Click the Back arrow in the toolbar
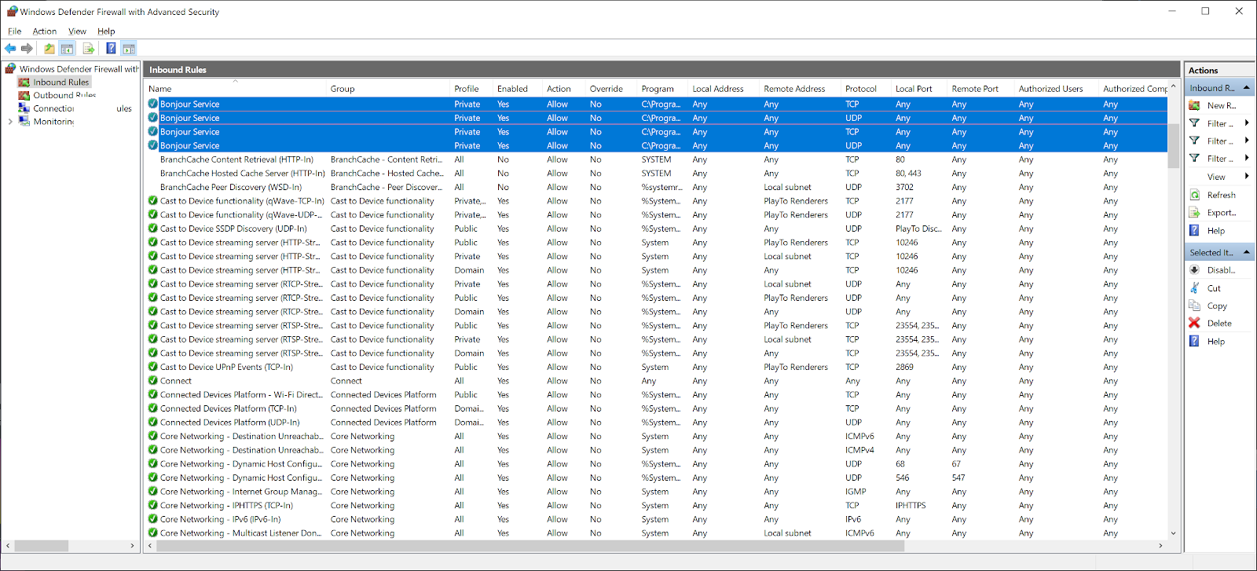 (10, 49)
